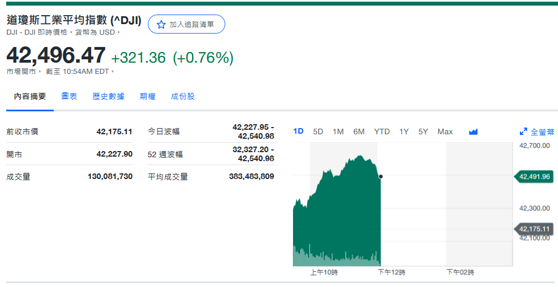Select 5Y chart period

pos(423,131)
